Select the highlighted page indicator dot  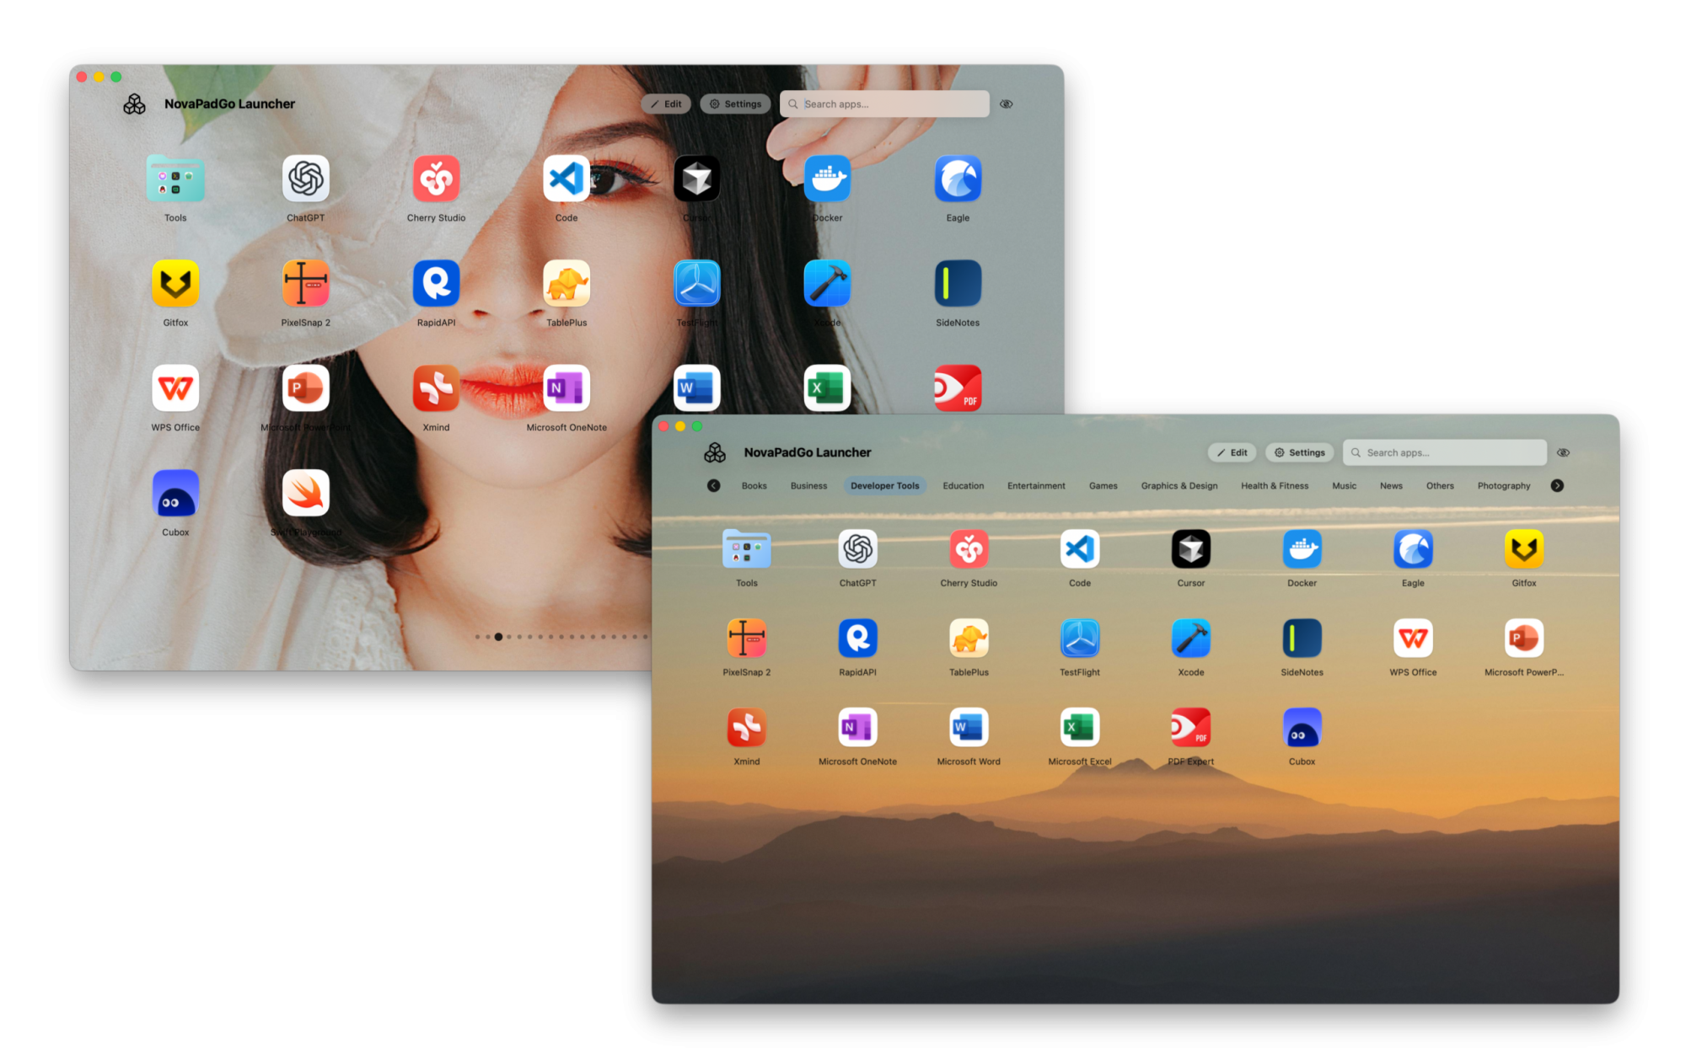[498, 637]
